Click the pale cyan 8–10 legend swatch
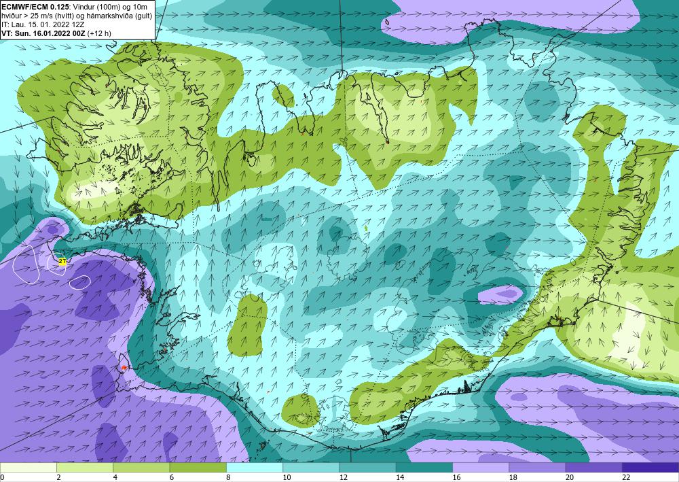679x482 pixels. coord(255,468)
